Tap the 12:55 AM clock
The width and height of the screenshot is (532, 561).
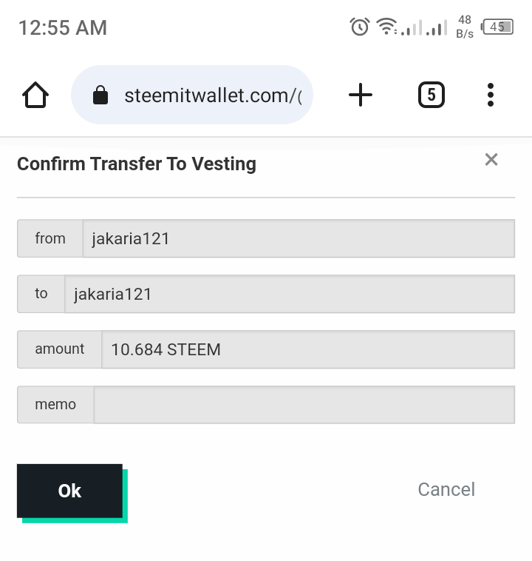(x=63, y=27)
